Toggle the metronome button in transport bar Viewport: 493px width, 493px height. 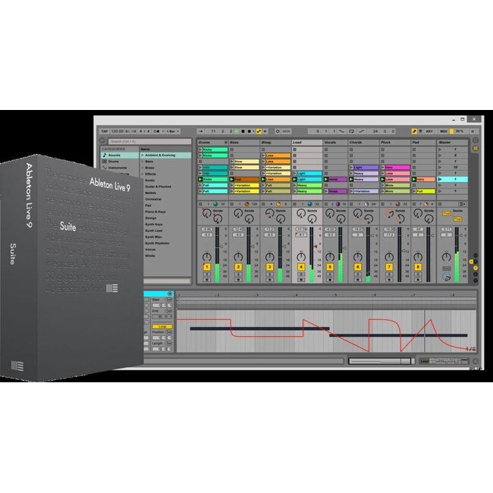tap(158, 131)
